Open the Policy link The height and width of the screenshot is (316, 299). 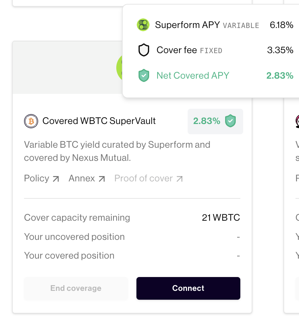pos(37,178)
